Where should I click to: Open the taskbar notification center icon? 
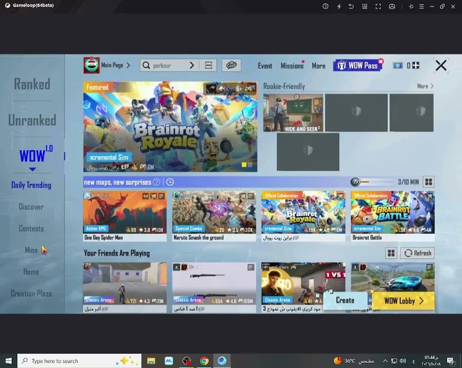(x=451, y=361)
